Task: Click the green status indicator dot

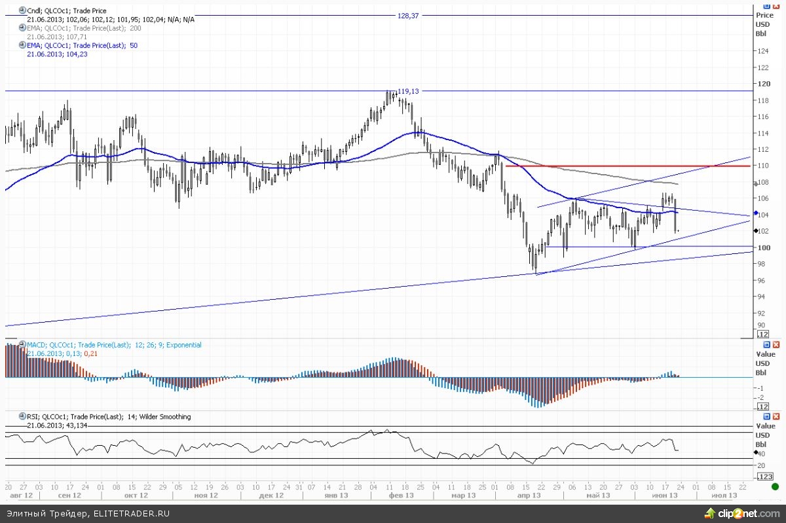Action: pos(776,486)
